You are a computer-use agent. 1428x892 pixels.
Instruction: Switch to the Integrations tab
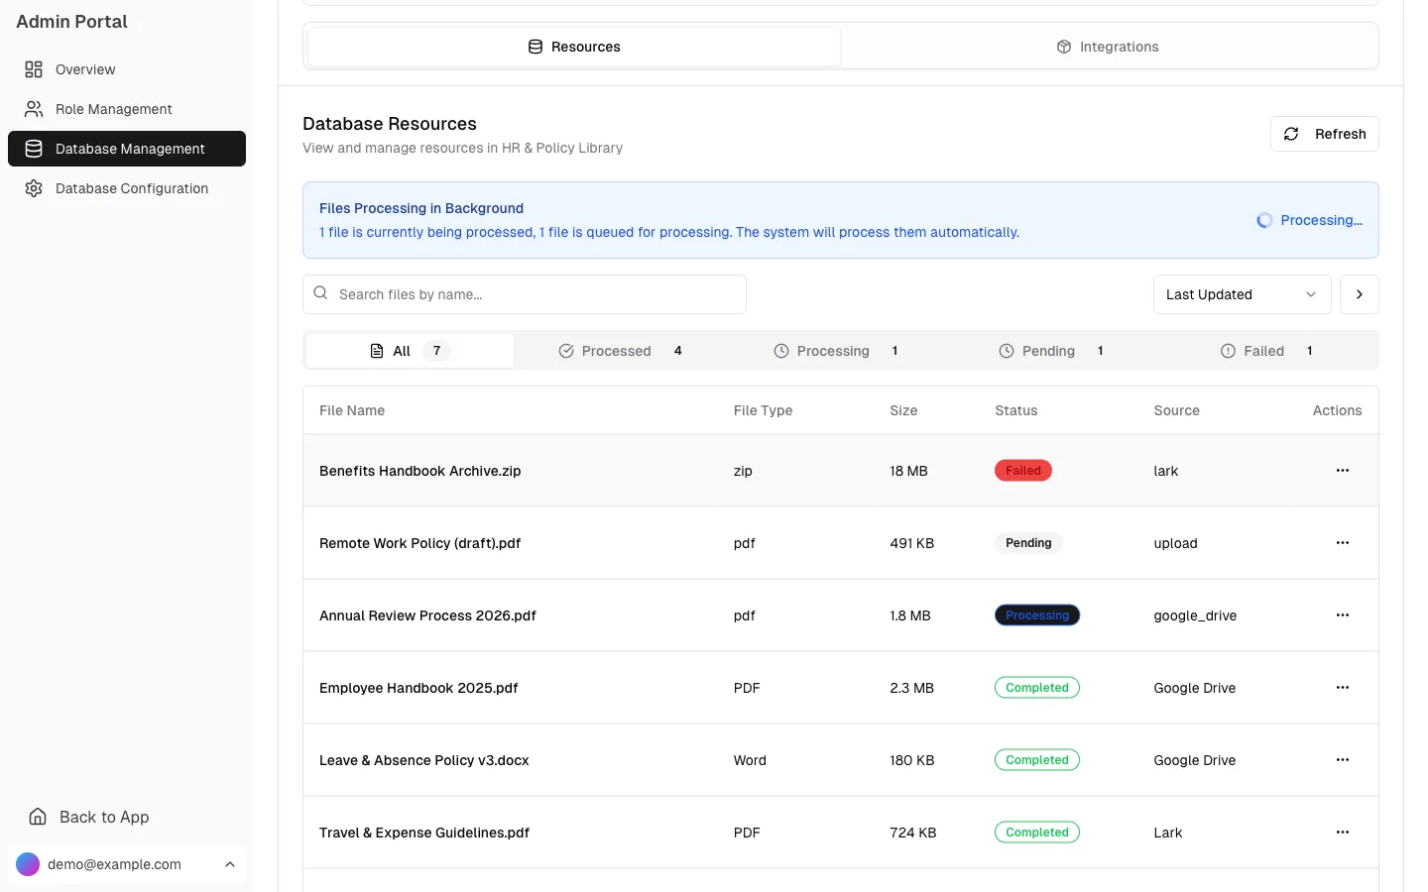pyautogui.click(x=1108, y=47)
